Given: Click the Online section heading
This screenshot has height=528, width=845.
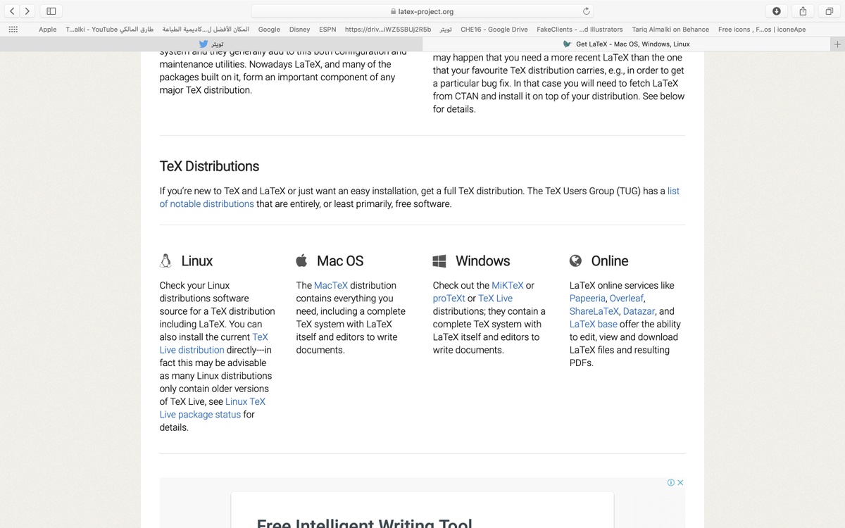Looking at the screenshot, I should [x=610, y=260].
